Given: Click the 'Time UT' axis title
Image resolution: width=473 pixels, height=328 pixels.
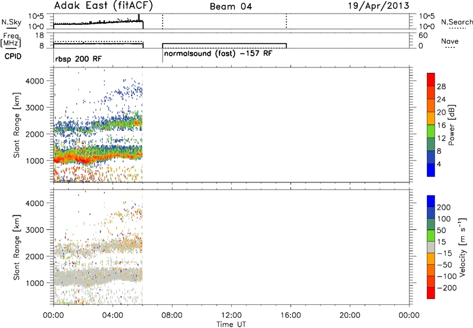Looking at the screenshot, I should [231, 324].
